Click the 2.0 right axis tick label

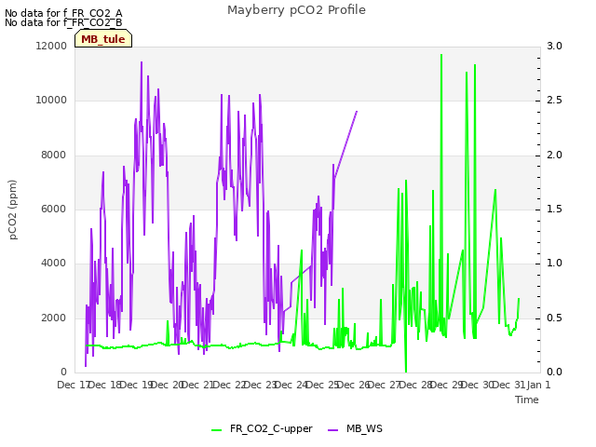pyautogui.click(x=554, y=156)
